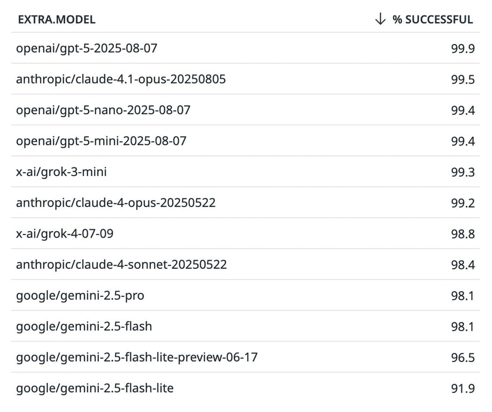Click the EXTRA.MODEL column header
492x412 pixels.
point(56,20)
